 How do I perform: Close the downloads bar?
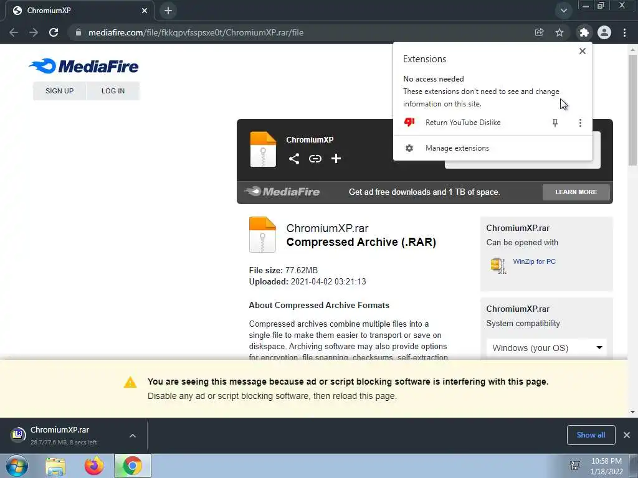627,435
